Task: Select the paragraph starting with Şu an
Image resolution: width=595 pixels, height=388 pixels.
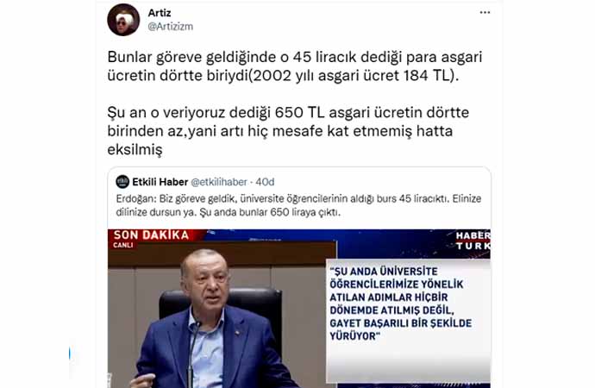Action: (x=288, y=131)
